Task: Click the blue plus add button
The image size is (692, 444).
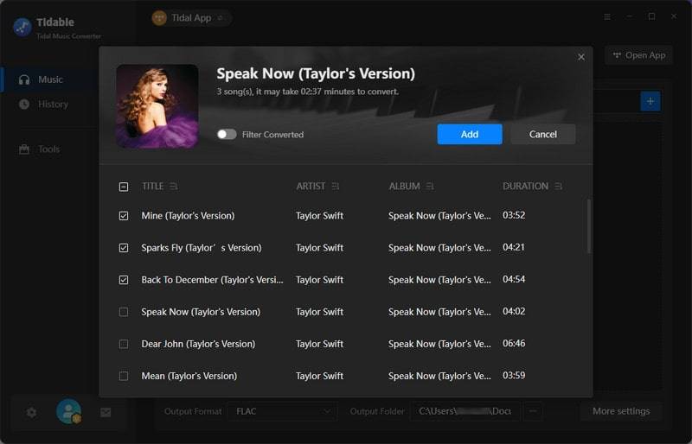Action: tap(650, 101)
